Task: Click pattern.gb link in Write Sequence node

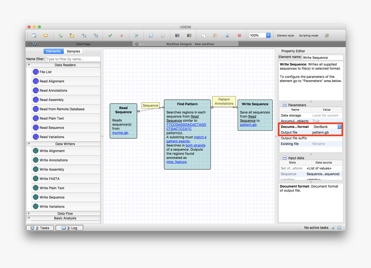Action: 248,125
